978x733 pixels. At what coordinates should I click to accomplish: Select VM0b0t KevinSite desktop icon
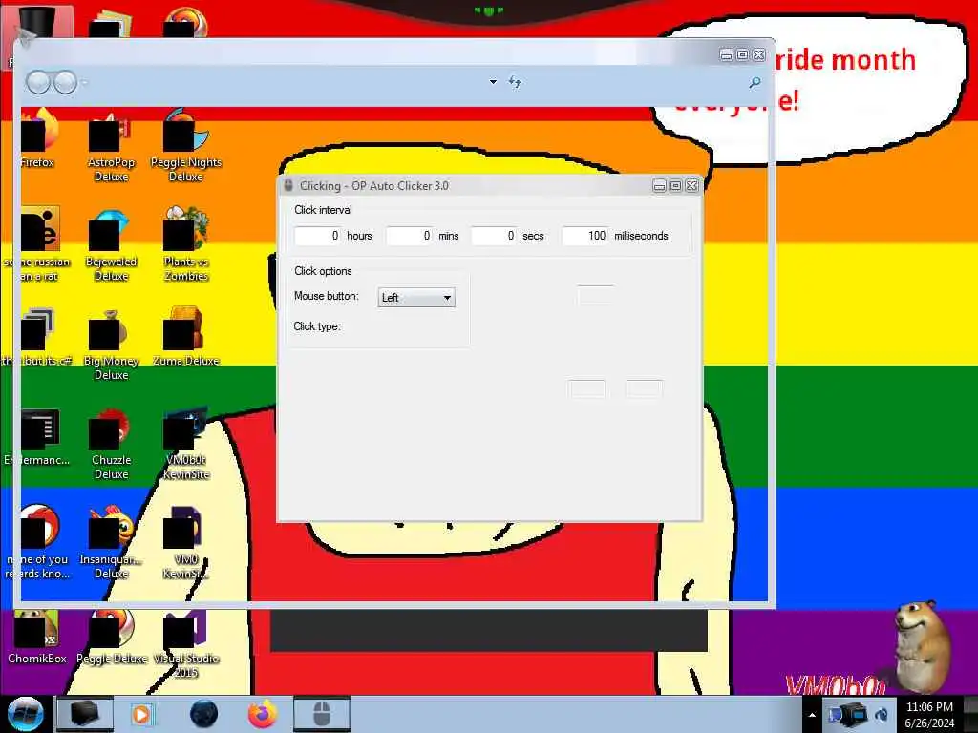click(x=186, y=443)
